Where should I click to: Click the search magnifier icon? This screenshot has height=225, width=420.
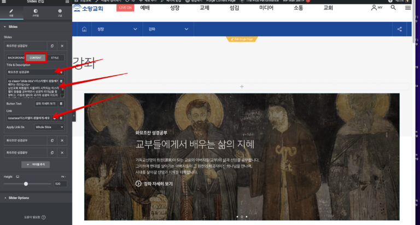pos(393,8)
